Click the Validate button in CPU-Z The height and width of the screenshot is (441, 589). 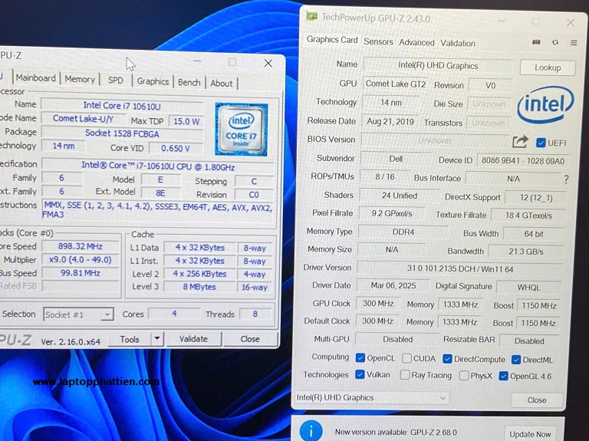point(192,339)
